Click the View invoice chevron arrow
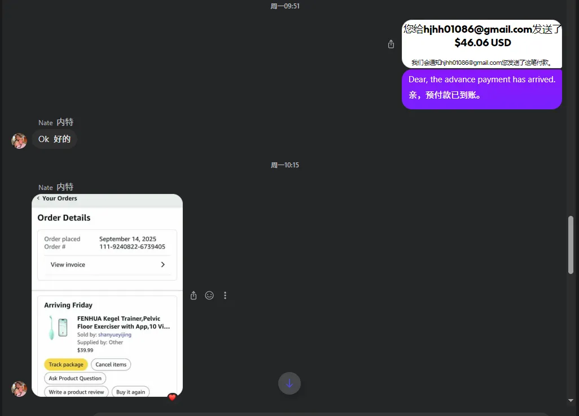The image size is (579, 416). pyautogui.click(x=163, y=264)
